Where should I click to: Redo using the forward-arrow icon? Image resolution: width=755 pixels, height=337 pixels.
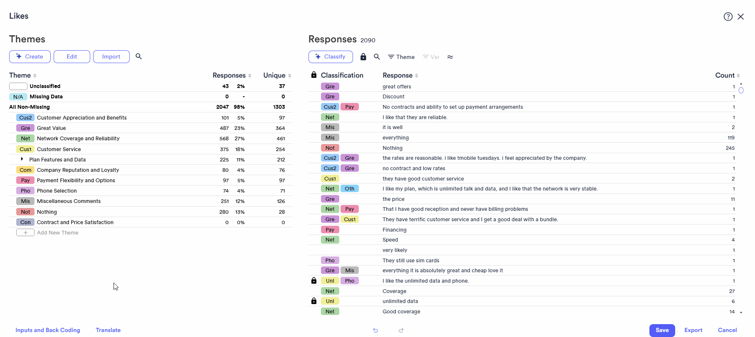(401, 330)
